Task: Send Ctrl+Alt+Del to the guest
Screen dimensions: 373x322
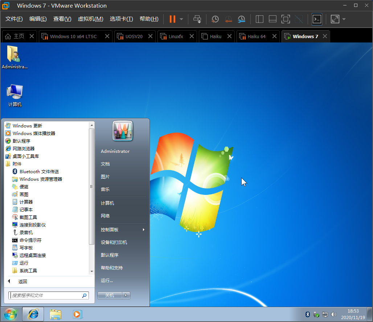Action: click(197, 19)
